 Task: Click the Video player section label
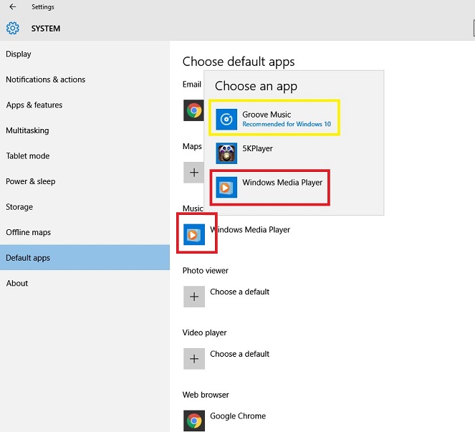coord(204,332)
